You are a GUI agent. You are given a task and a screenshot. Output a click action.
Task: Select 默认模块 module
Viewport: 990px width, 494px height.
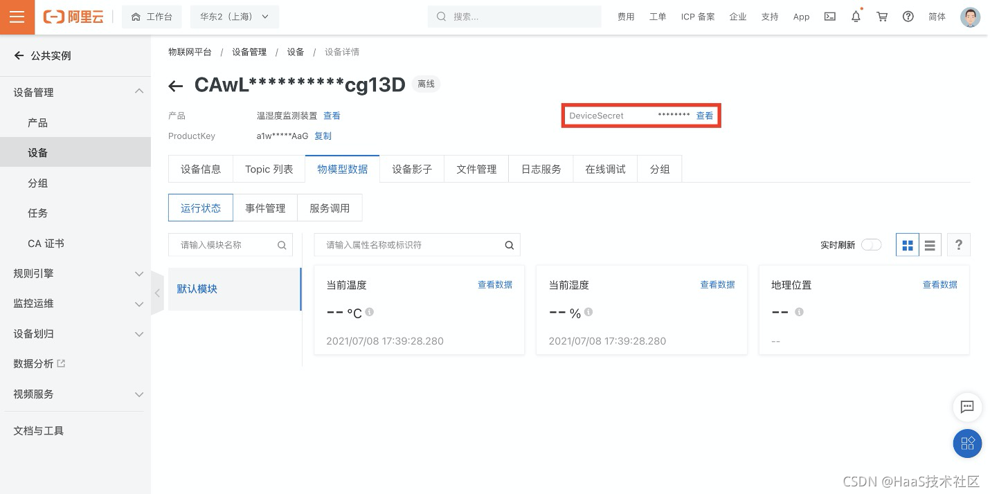tap(235, 289)
